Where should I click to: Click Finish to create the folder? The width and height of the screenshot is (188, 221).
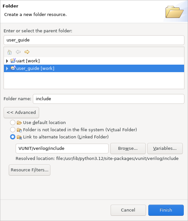(x=166, y=210)
